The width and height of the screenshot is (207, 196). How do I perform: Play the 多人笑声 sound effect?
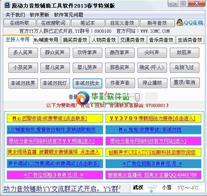(x=23, y=53)
